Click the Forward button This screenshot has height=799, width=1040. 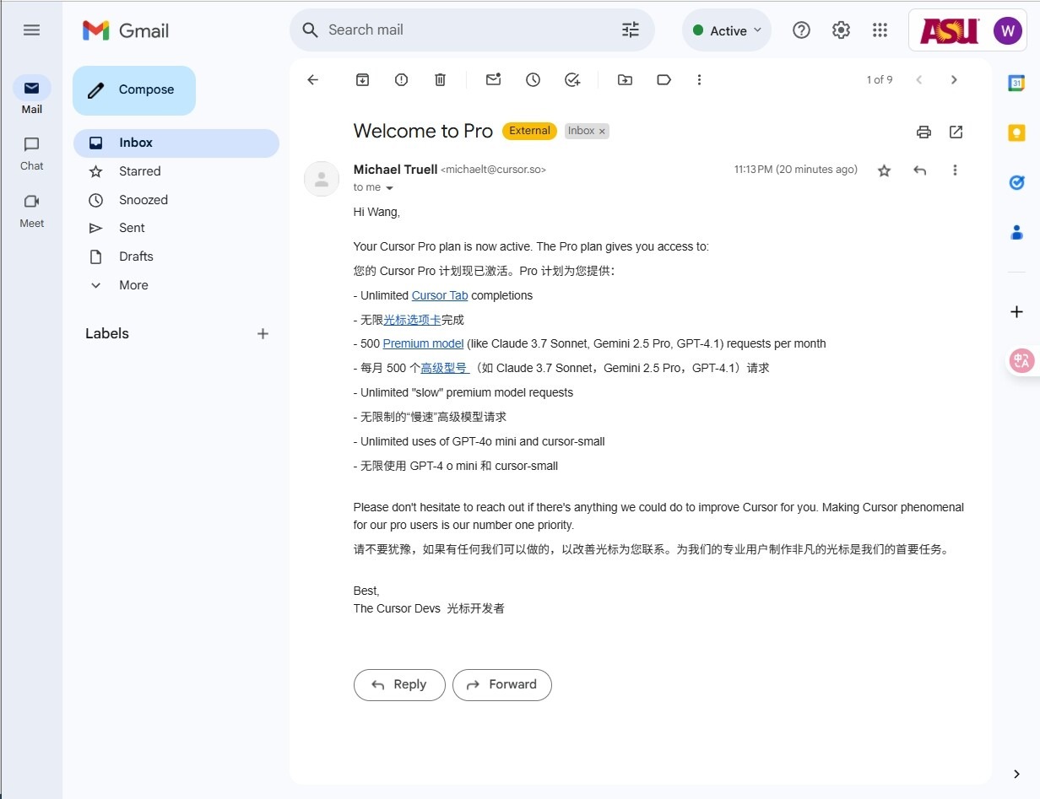[501, 684]
